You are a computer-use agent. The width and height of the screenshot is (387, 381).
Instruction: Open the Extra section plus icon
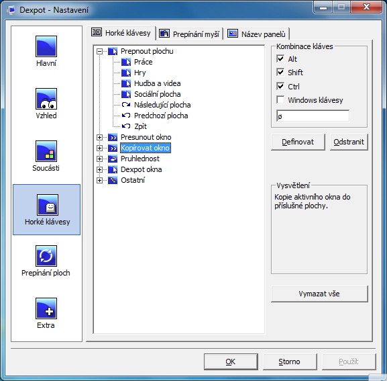(x=46, y=308)
